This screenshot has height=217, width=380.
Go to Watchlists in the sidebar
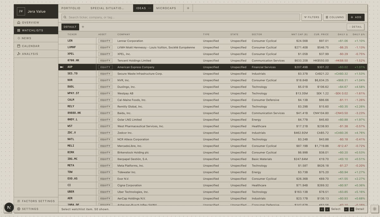(36, 30)
